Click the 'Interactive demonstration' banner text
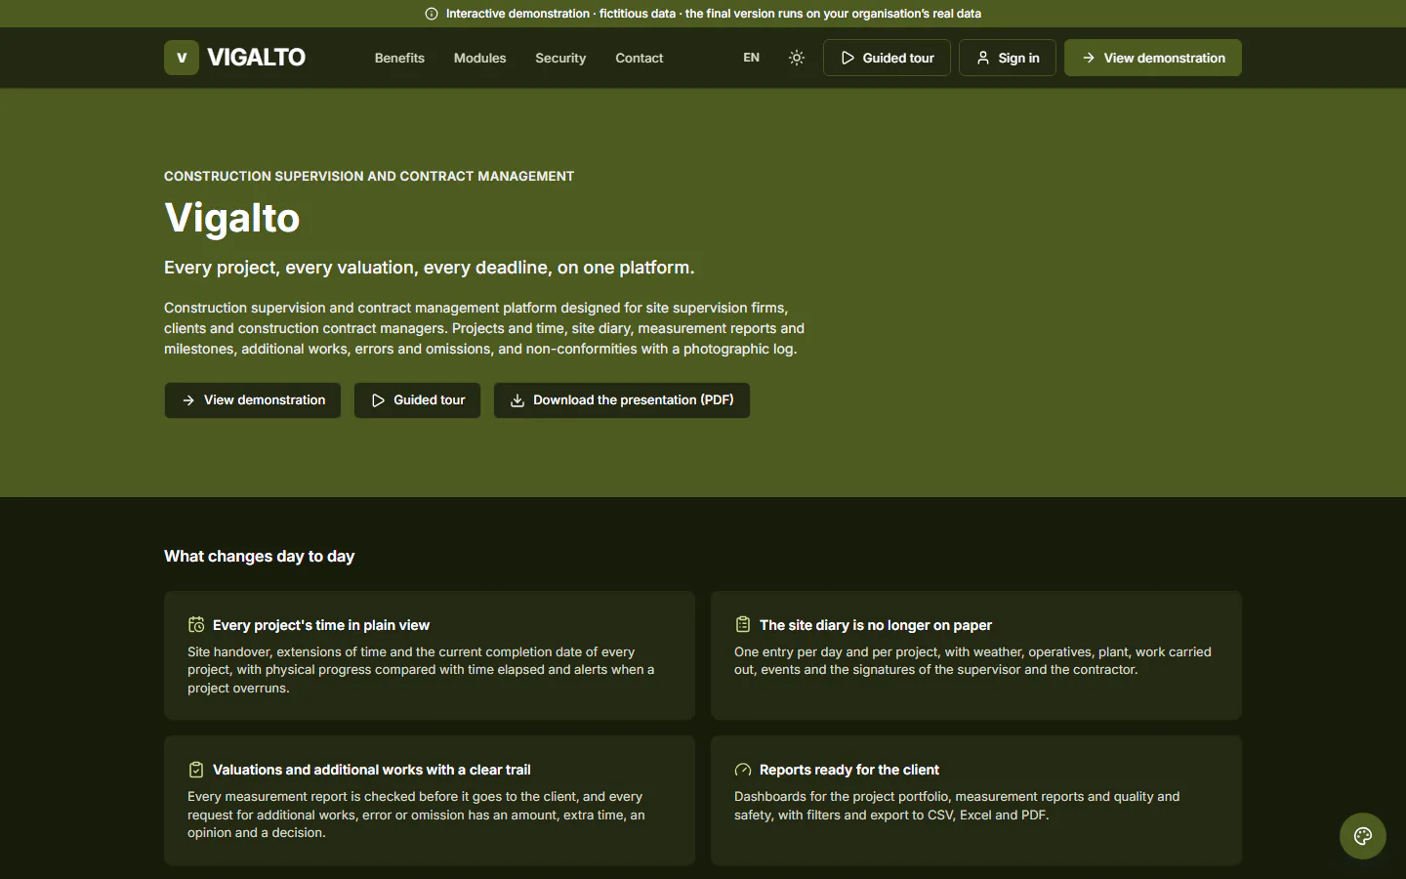 click(714, 14)
